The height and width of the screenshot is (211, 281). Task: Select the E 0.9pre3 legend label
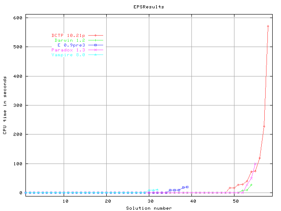pos(71,45)
